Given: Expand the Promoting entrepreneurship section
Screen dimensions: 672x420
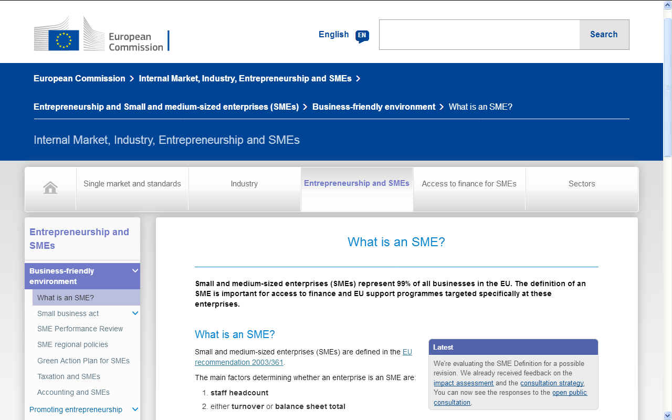Looking at the screenshot, I should [x=135, y=409].
